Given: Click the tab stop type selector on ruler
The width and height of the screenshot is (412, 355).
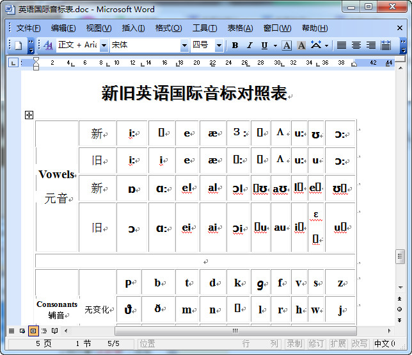Looking at the screenshot, I should 13,63.
